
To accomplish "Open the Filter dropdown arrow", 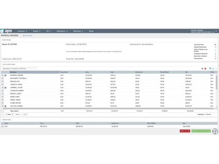I will pyautogui.click(x=216, y=69).
